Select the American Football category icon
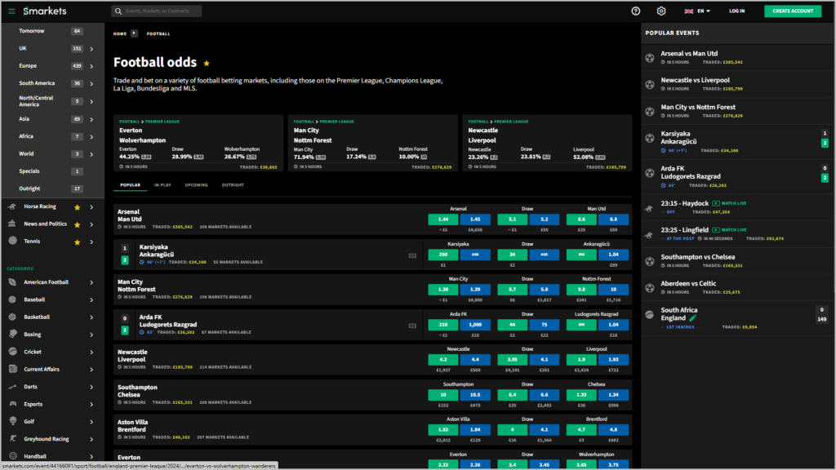Image resolution: width=836 pixels, height=470 pixels. pos(13,282)
